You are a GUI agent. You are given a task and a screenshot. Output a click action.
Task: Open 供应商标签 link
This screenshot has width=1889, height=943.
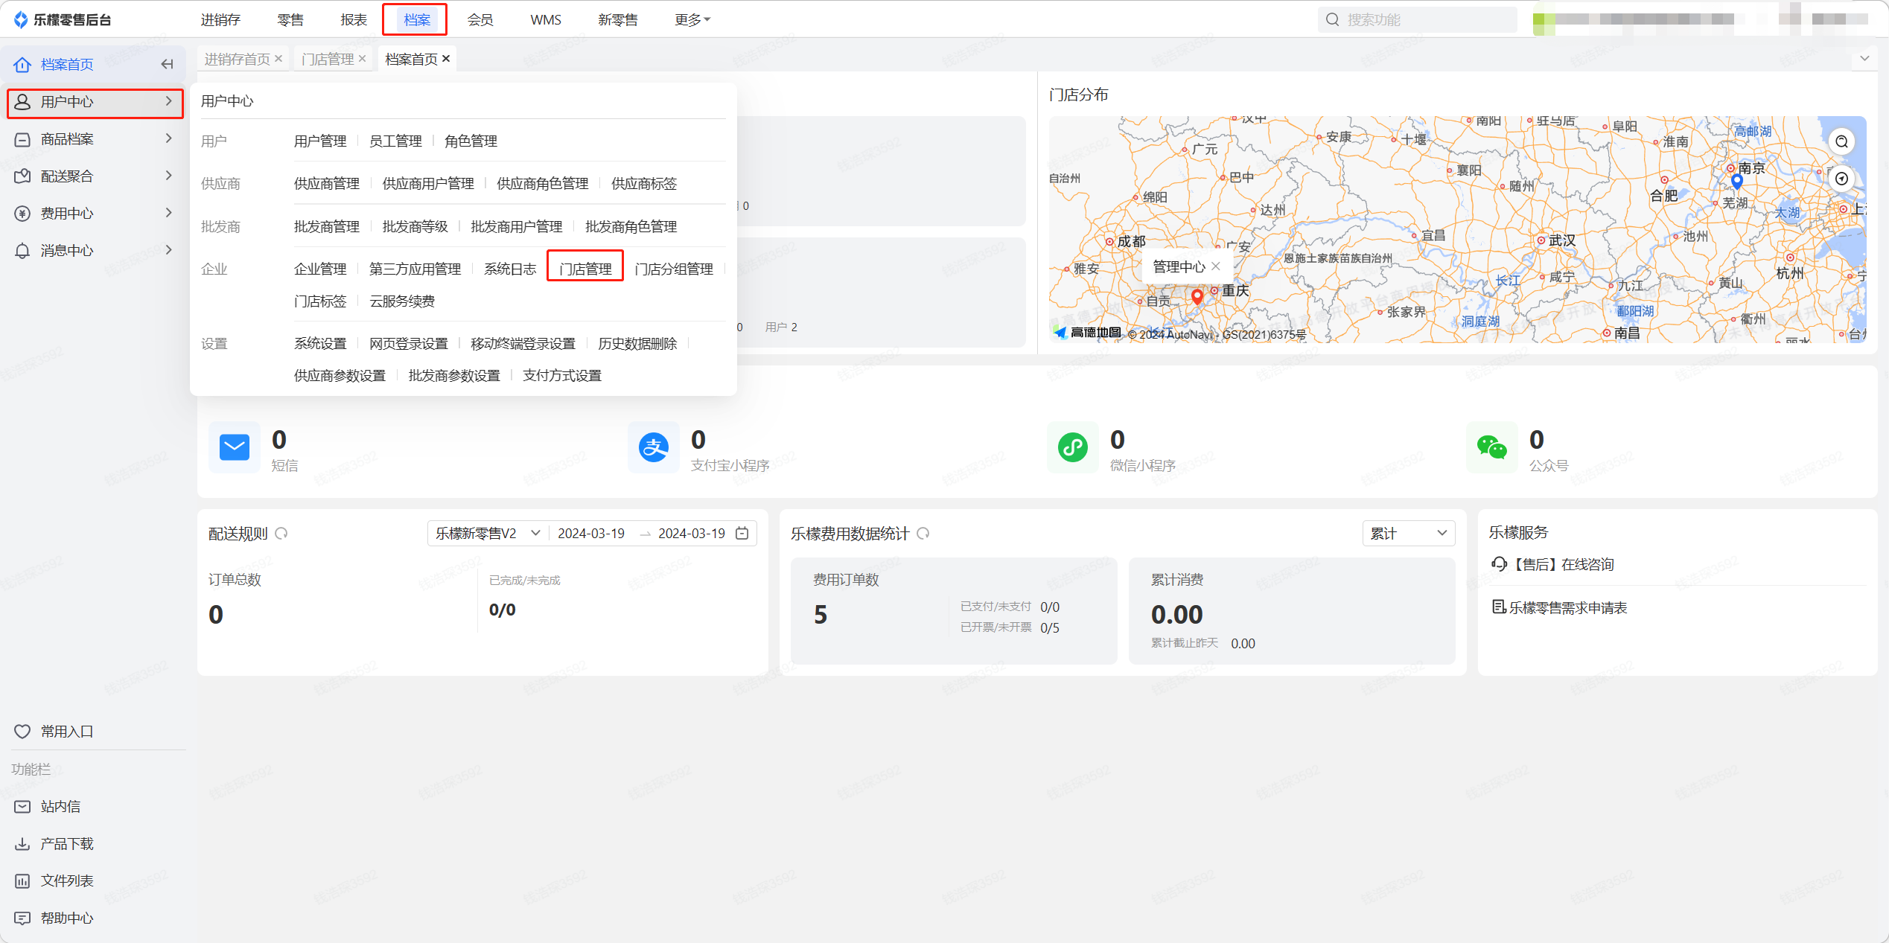(644, 184)
